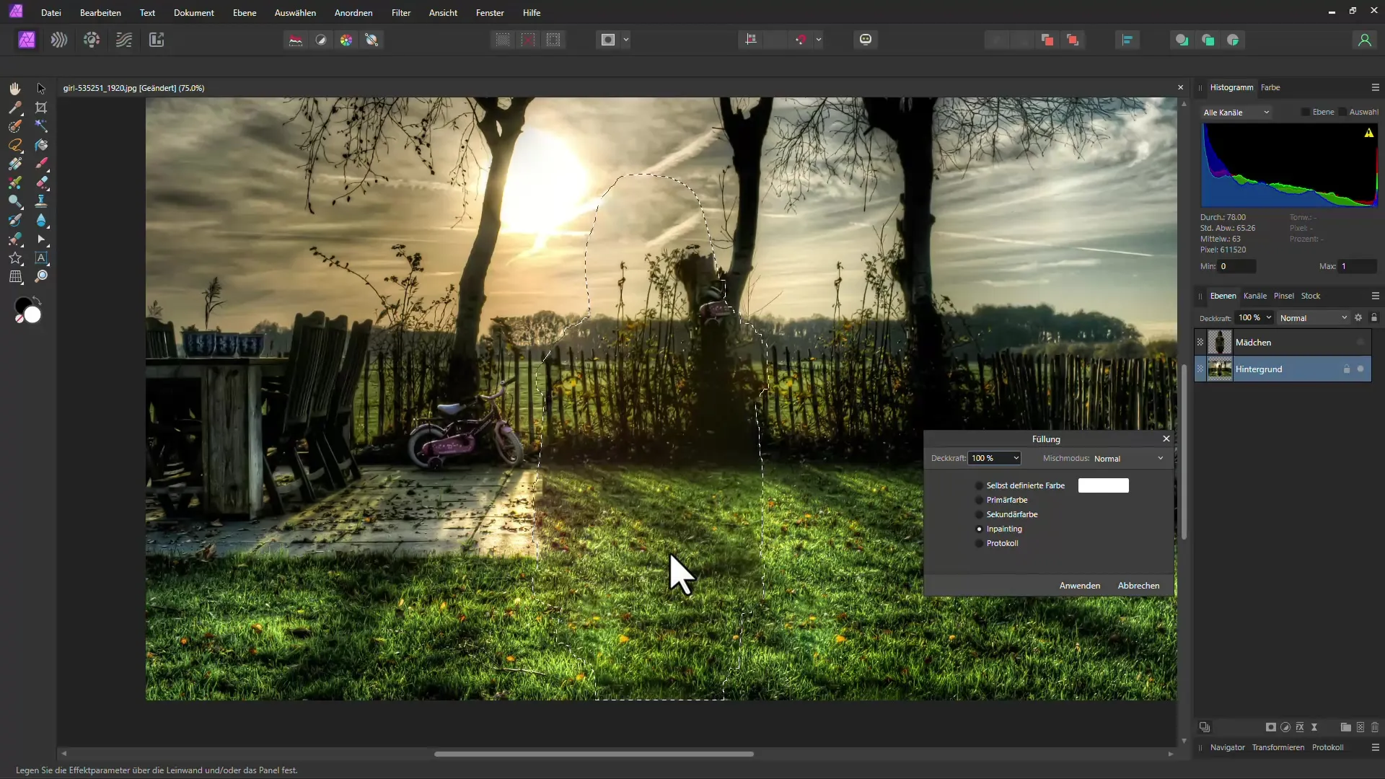
Task: Select the Mesh Warp grid tool
Action: tap(15, 276)
